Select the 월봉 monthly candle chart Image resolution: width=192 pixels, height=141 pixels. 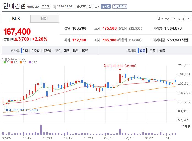coord(162,51)
